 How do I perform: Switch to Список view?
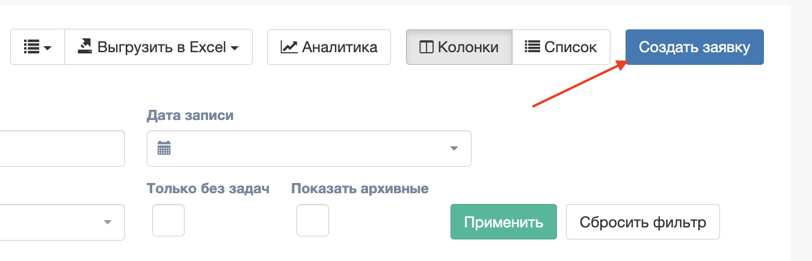[x=561, y=47]
